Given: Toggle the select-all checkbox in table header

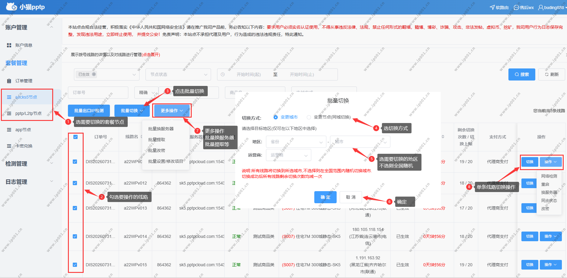Looking at the screenshot, I should pyautogui.click(x=75, y=137).
